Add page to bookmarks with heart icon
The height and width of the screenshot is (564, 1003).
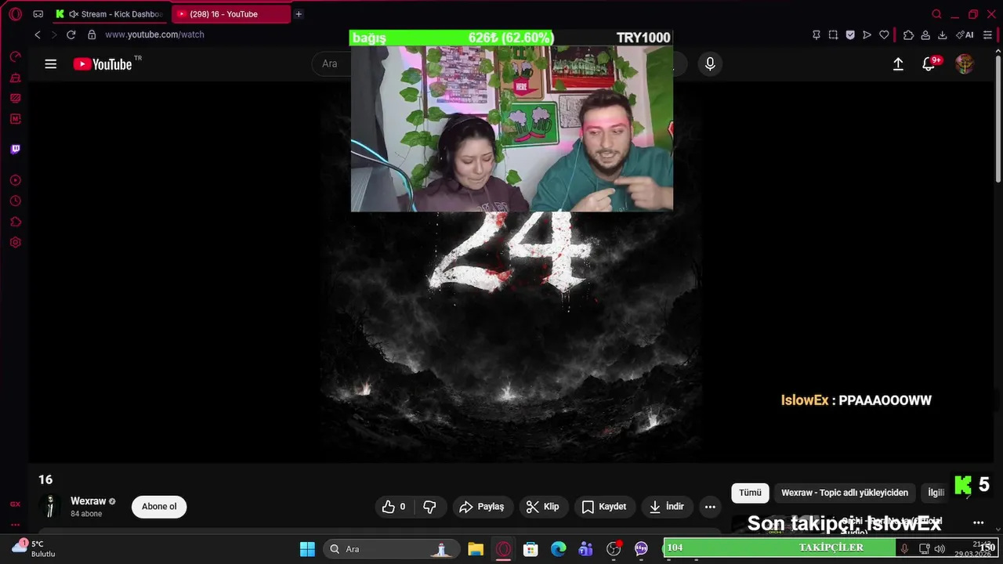(x=884, y=34)
